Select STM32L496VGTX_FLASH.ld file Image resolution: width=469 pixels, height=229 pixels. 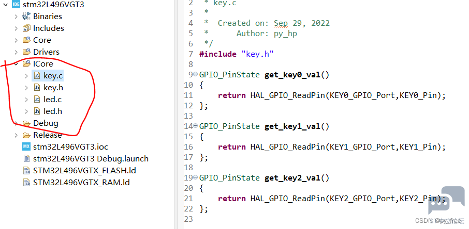pos(84,171)
